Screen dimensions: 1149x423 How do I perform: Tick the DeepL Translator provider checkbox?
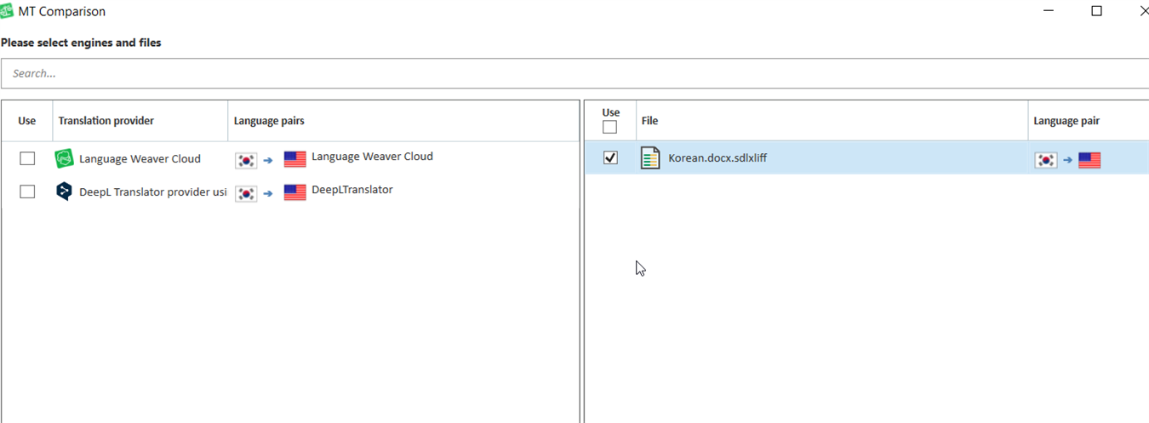[x=27, y=191]
